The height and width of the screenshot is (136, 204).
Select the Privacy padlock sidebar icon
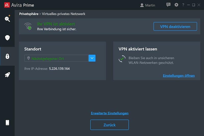7,56
